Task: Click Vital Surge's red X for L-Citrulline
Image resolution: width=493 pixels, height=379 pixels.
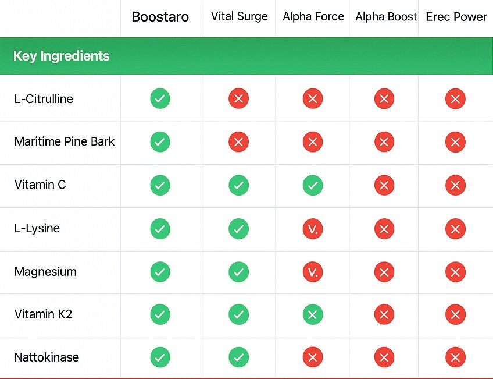Action: tap(238, 98)
